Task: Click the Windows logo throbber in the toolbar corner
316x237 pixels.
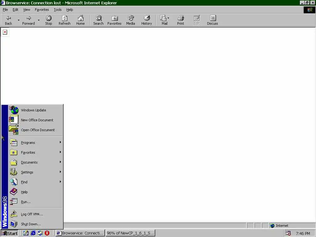Action: tap(309, 10)
